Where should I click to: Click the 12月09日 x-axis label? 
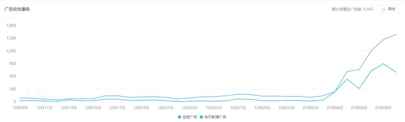coord(20,108)
